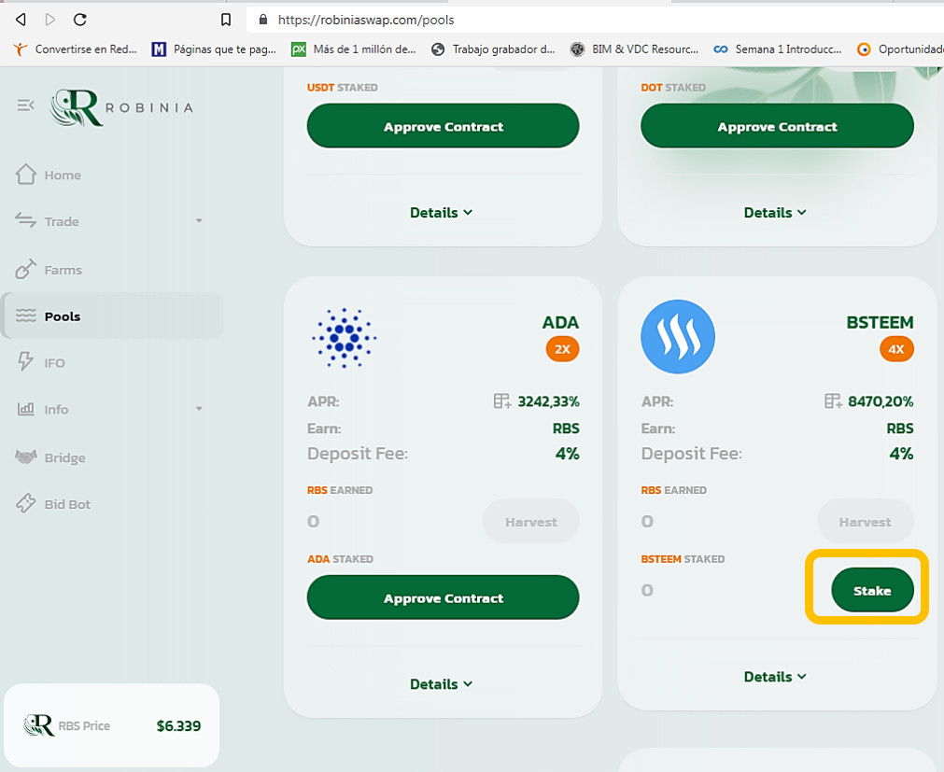Expand the Info submenu arrow
Screen dimensions: 944x772
(199, 409)
